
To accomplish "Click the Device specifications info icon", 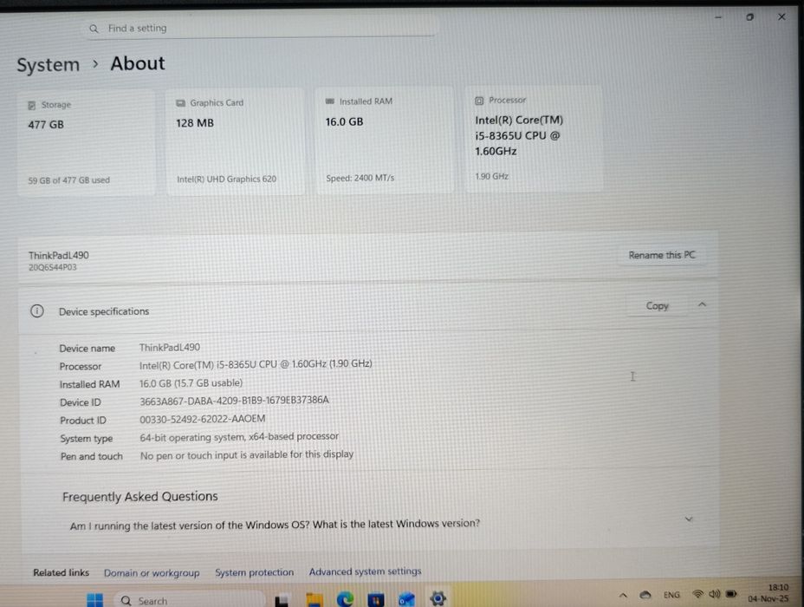I will 37,311.
